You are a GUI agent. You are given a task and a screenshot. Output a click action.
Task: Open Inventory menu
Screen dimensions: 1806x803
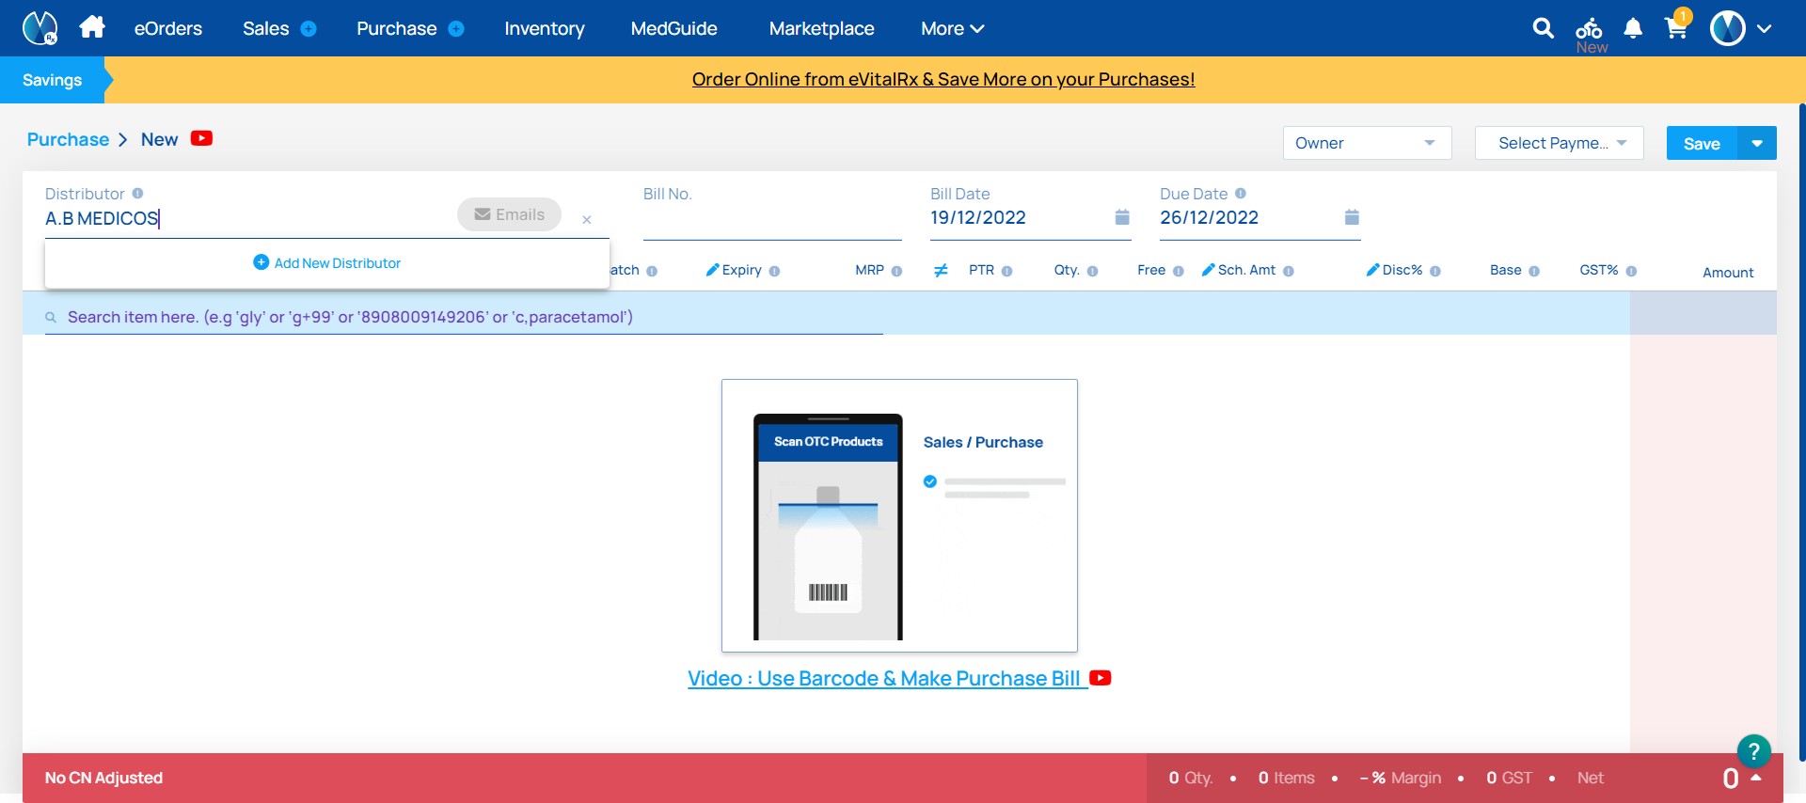click(x=545, y=29)
